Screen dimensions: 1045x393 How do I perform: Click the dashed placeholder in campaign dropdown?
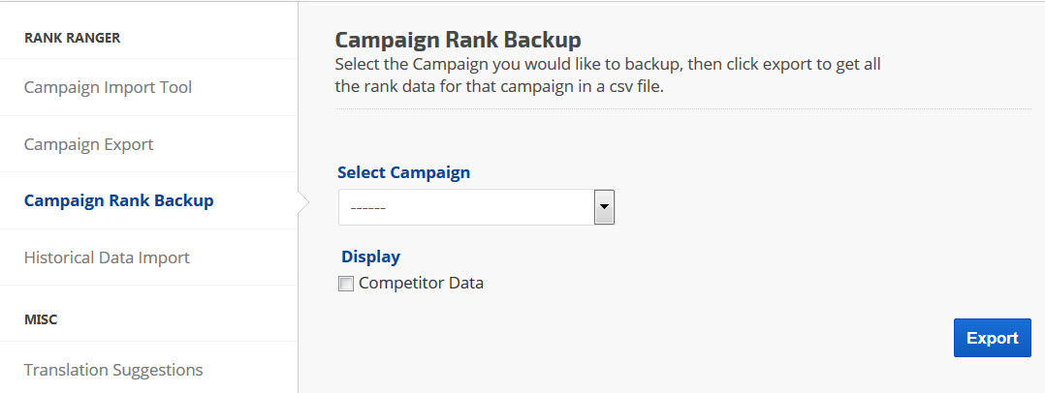click(x=368, y=208)
